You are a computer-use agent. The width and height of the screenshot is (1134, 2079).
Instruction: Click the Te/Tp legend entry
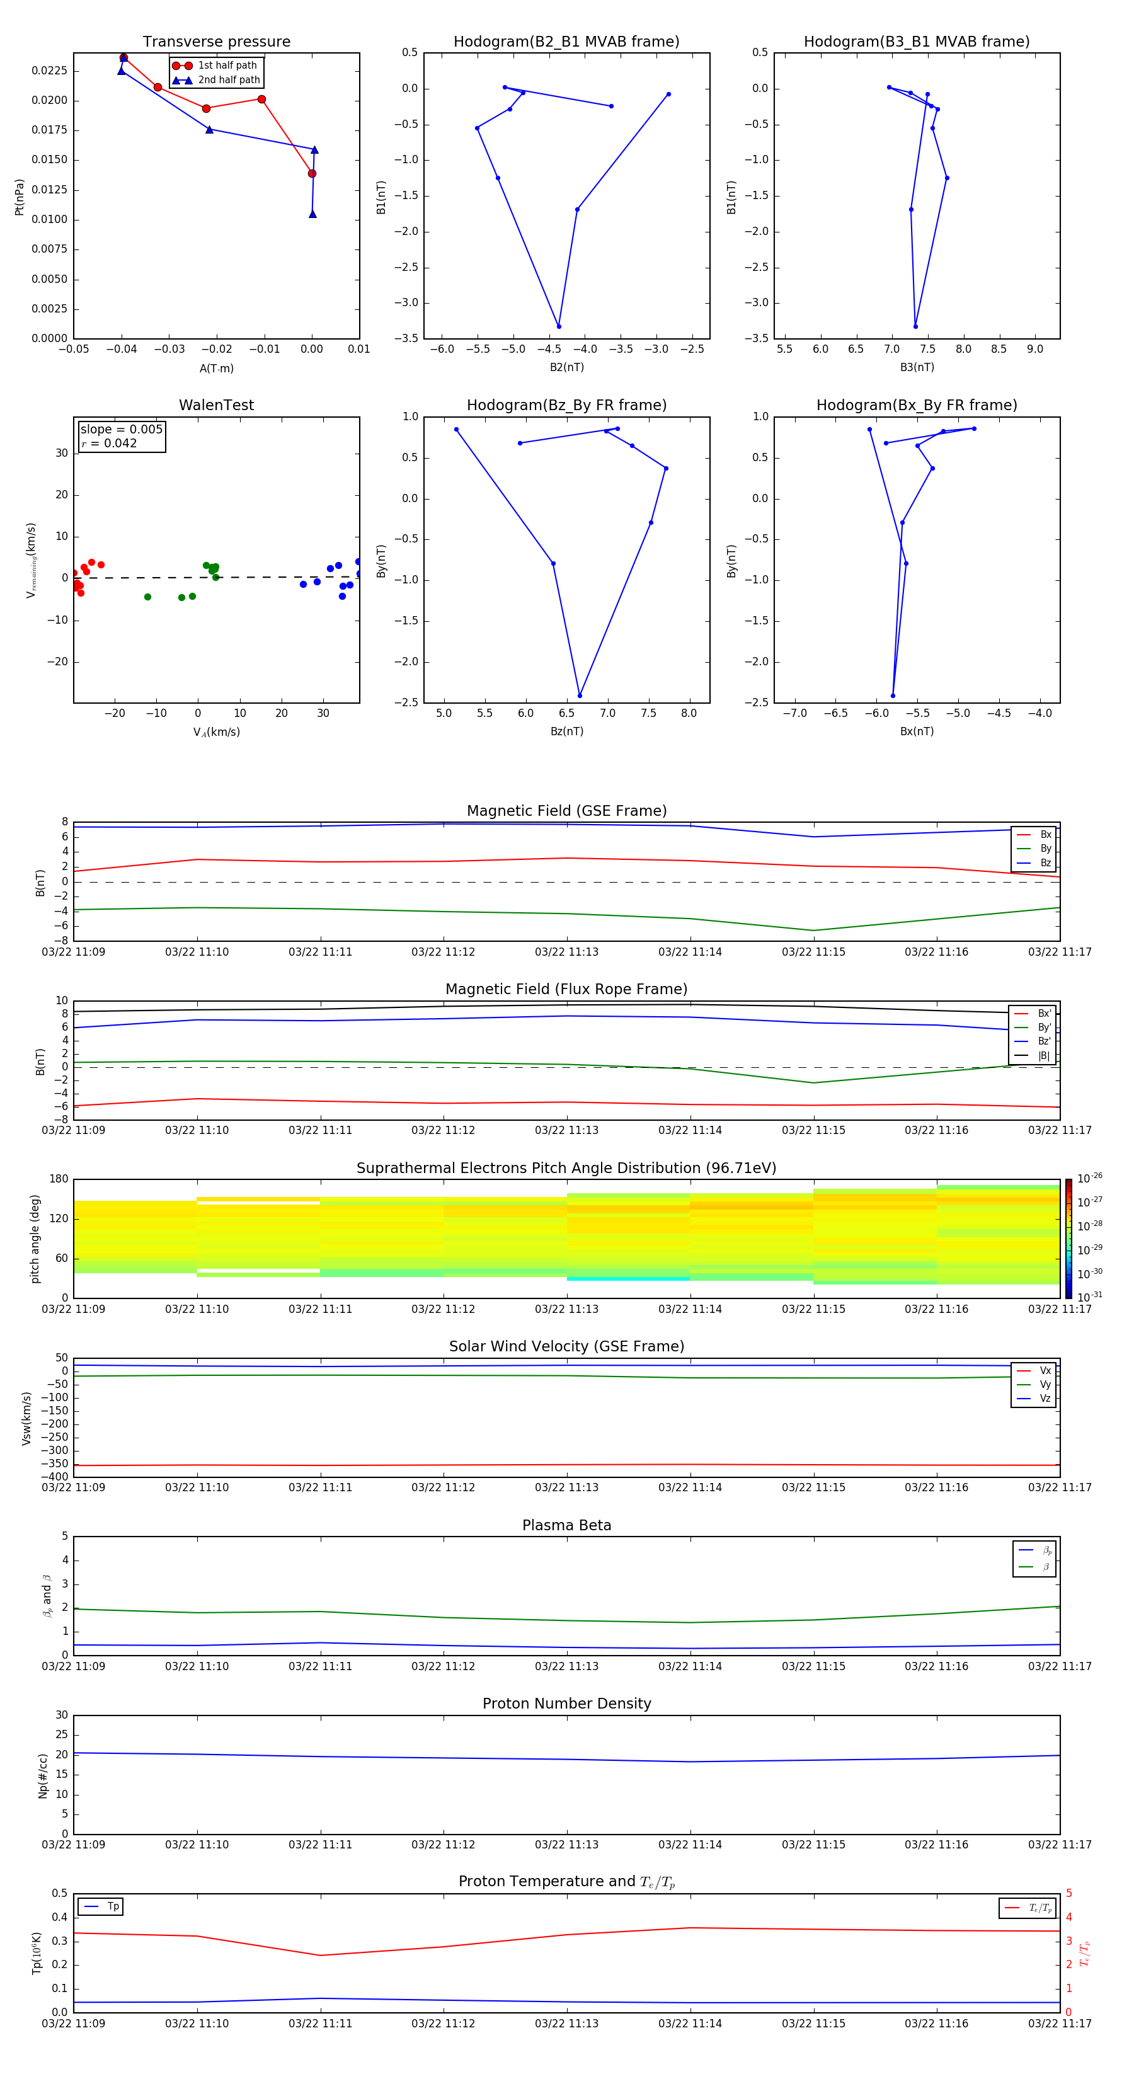1028,1908
